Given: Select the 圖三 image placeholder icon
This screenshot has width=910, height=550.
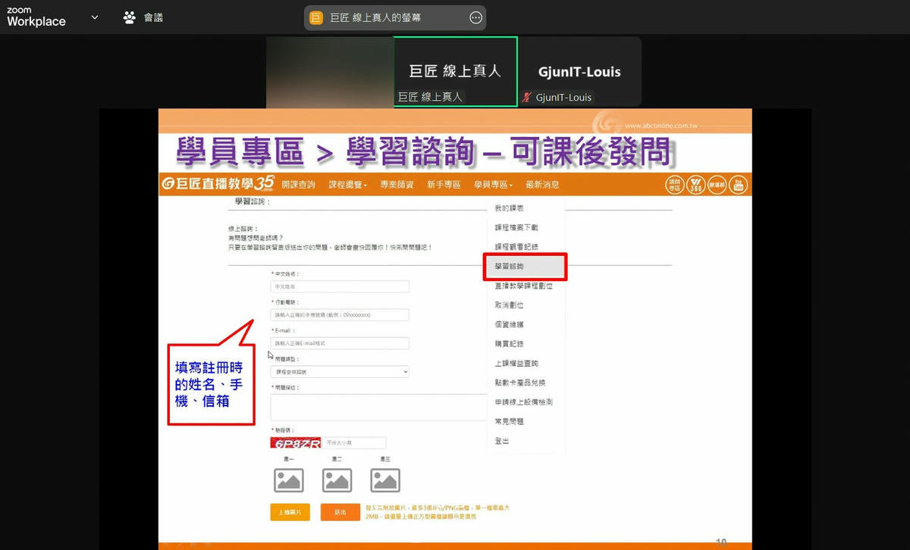Looking at the screenshot, I should click(385, 480).
